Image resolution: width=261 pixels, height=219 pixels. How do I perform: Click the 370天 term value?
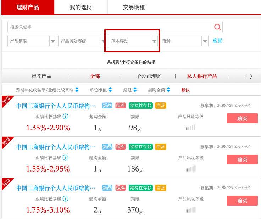[135, 210]
